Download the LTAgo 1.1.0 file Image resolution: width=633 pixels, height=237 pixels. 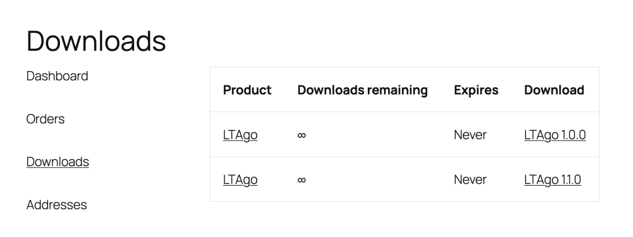[x=552, y=179]
